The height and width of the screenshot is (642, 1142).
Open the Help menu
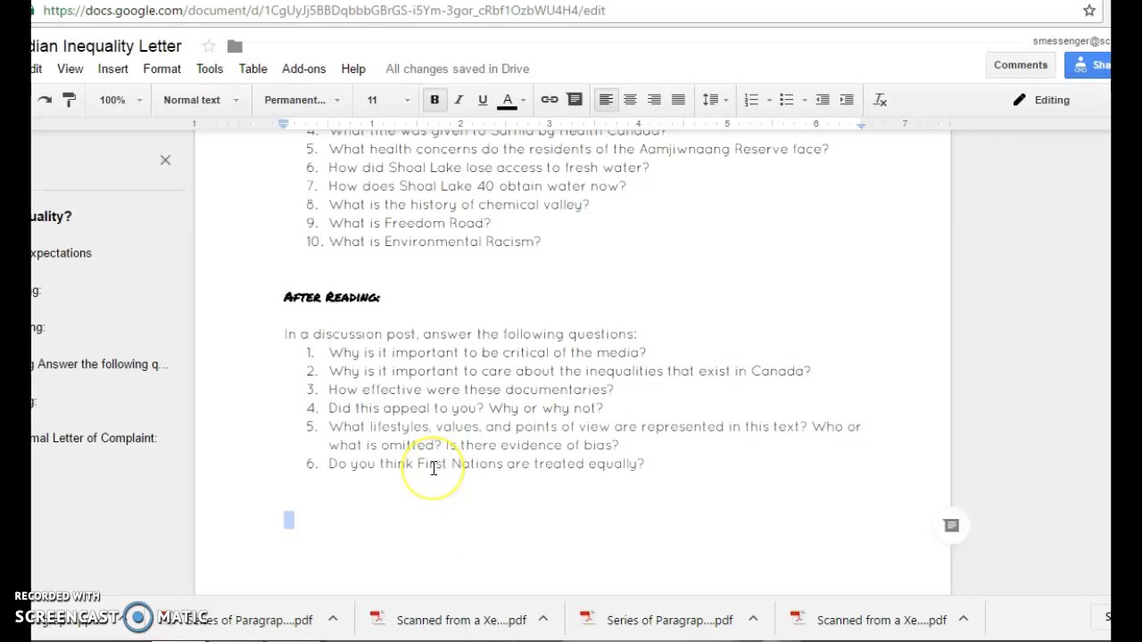[x=353, y=69]
